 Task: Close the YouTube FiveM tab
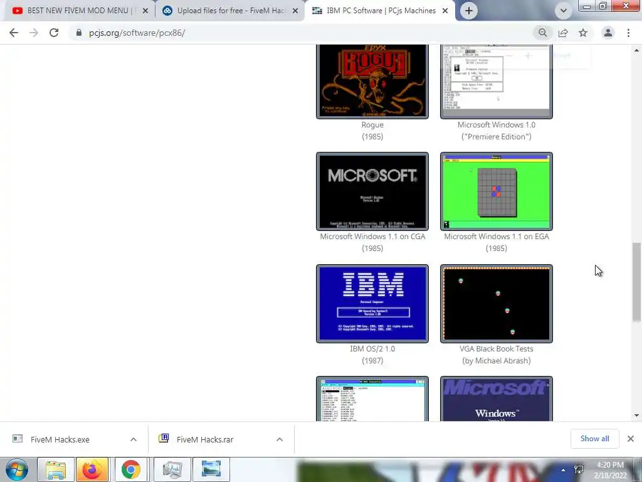[145, 11]
